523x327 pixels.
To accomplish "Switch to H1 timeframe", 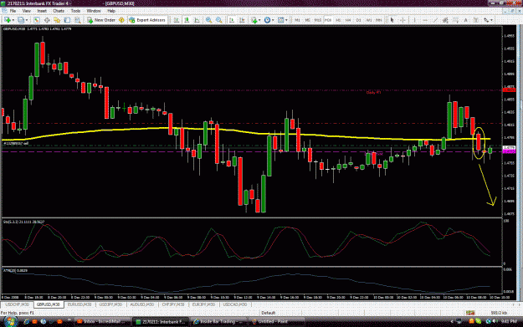I will [338, 20].
